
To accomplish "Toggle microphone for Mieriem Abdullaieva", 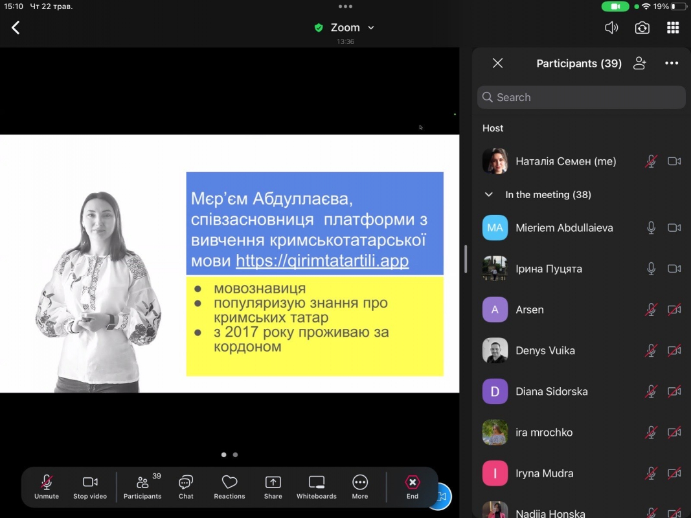I will click(x=651, y=228).
